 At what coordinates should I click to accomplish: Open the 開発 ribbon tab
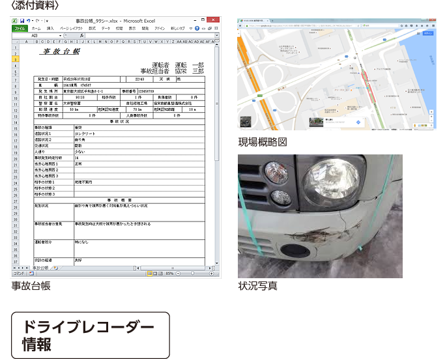(x=145, y=28)
